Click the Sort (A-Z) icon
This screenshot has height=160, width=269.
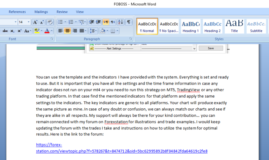click(120, 22)
